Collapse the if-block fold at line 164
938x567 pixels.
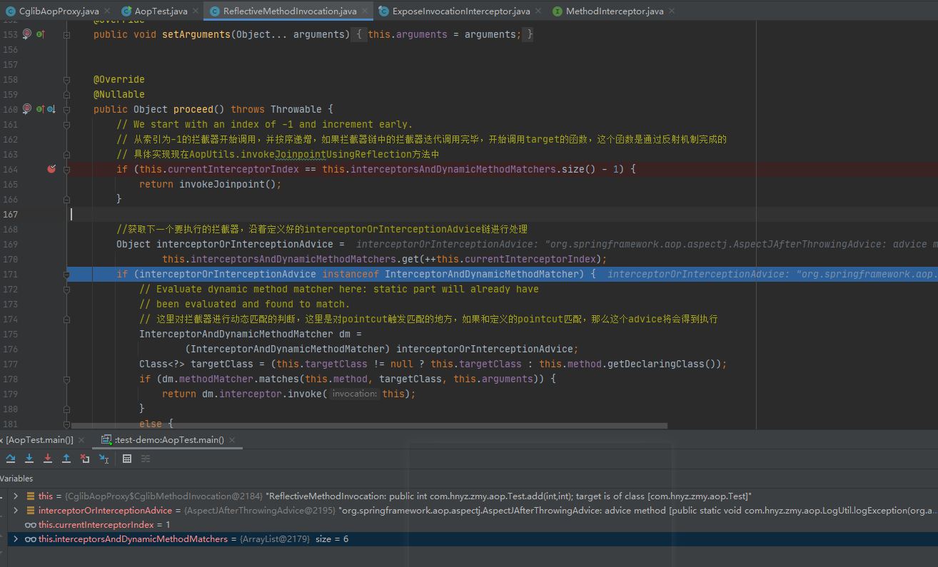pos(67,169)
